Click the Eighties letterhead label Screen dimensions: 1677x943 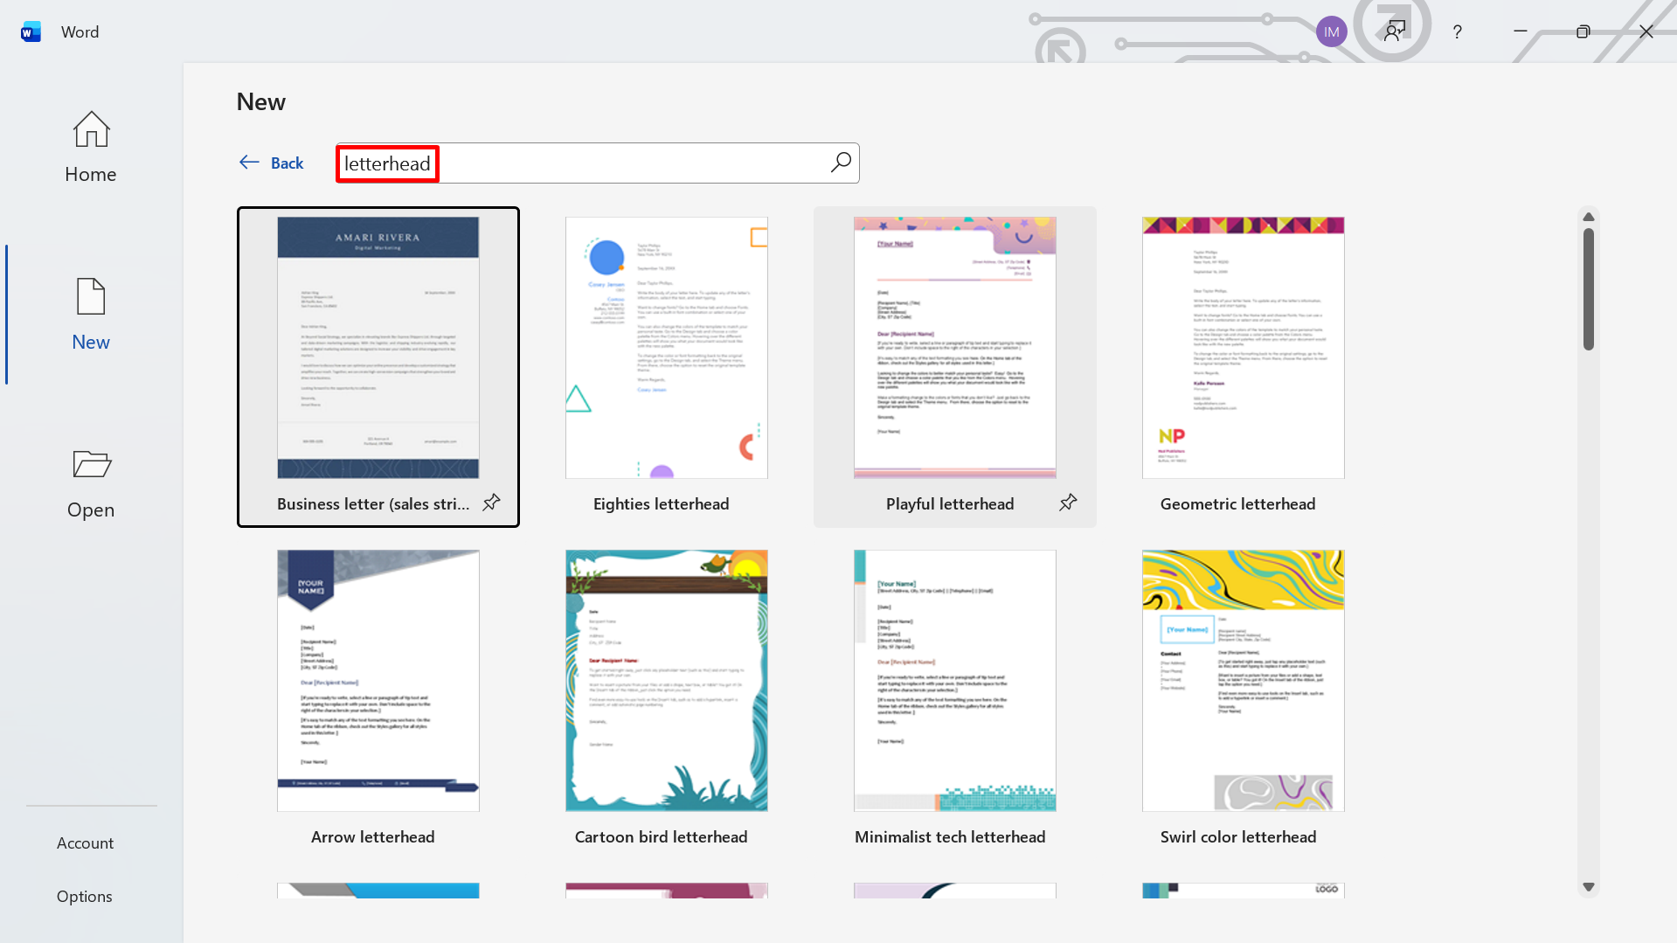[662, 504]
